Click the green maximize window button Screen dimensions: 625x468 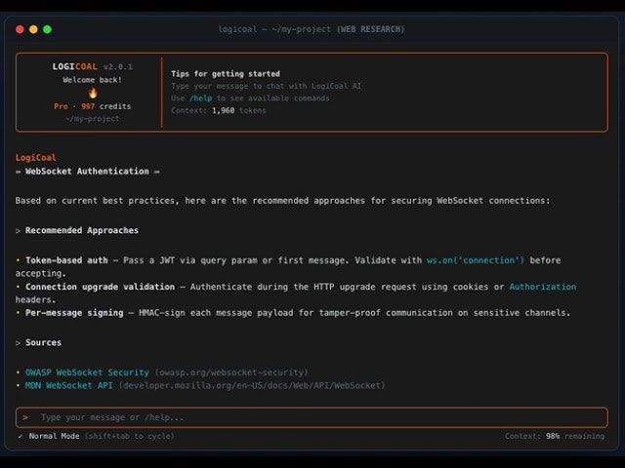tap(48, 29)
